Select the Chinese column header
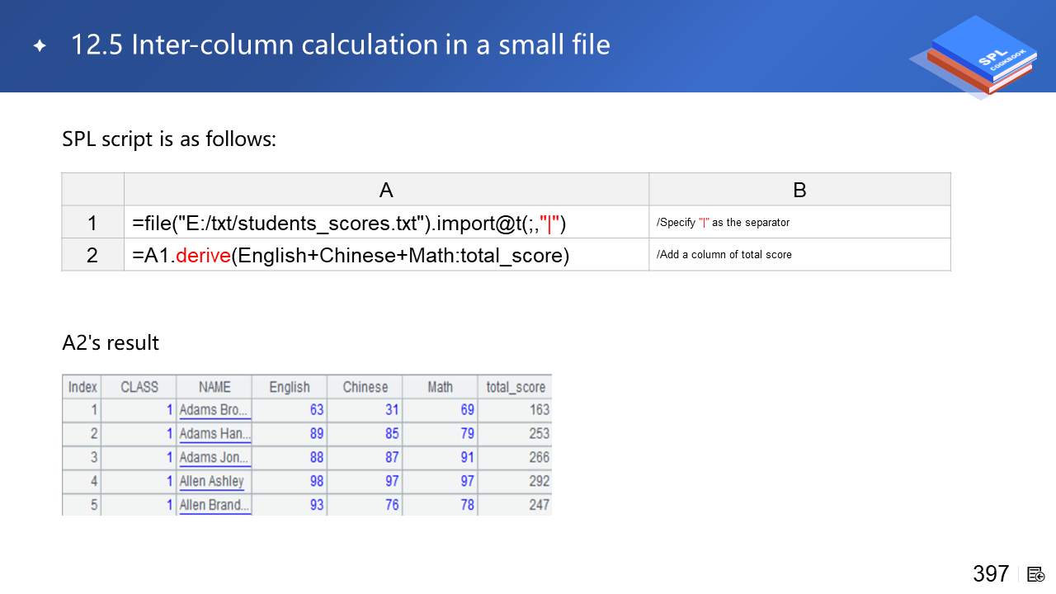The image size is (1056, 594). [x=365, y=387]
